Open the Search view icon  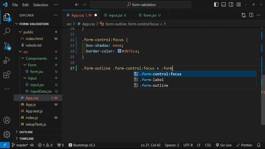[x=7, y=31]
